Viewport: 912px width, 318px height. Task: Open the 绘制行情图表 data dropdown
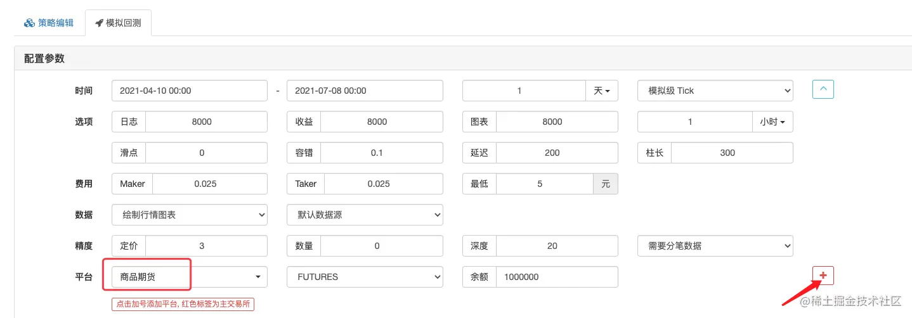pos(190,215)
